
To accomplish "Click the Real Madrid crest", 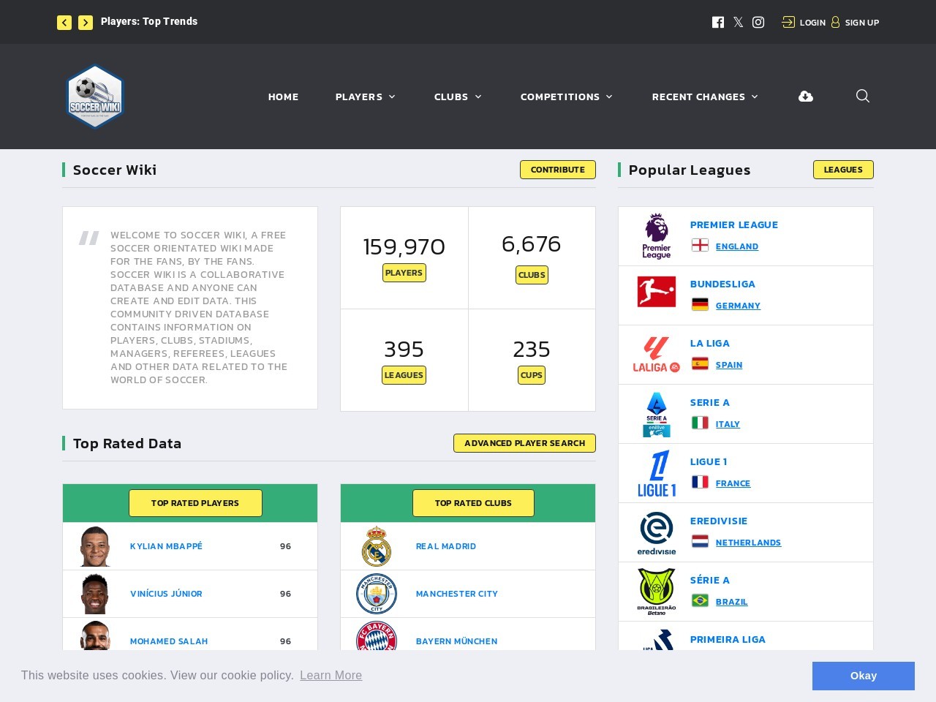I will (377, 546).
